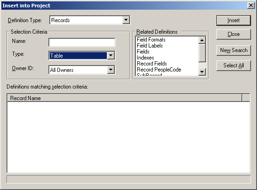Click the Related Definitions scrollbar thumb
This screenshot has height=190, width=257.
click(202, 53)
